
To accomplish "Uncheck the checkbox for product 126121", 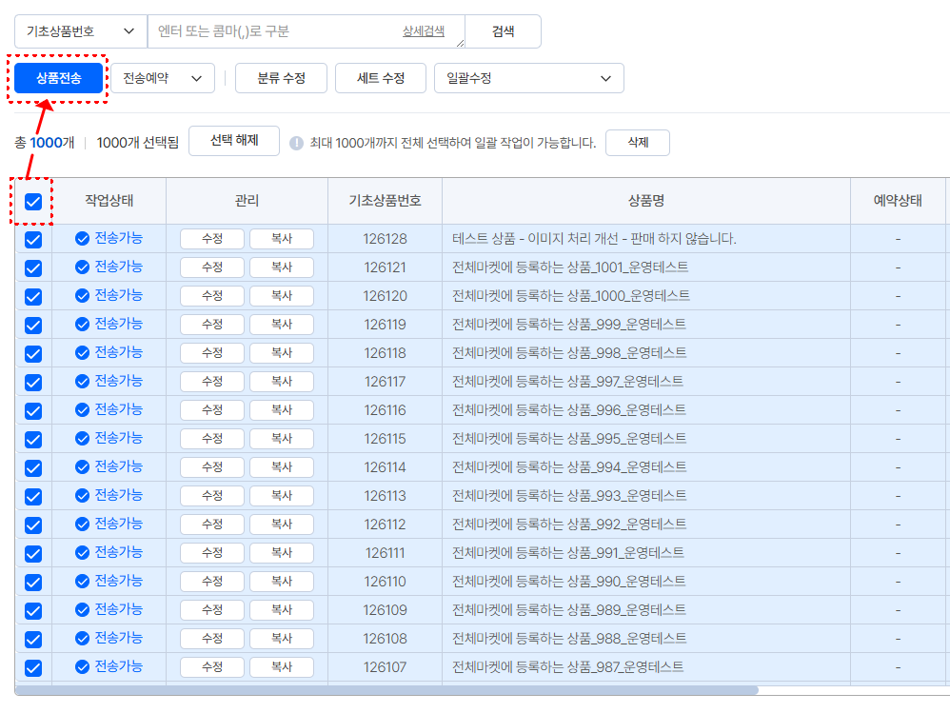I will [33, 268].
